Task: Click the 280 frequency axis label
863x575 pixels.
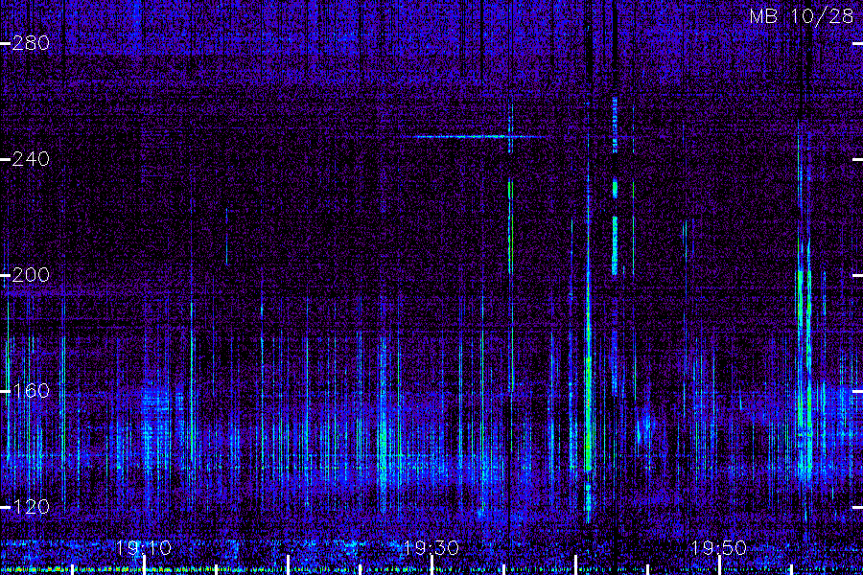Action: coord(31,43)
